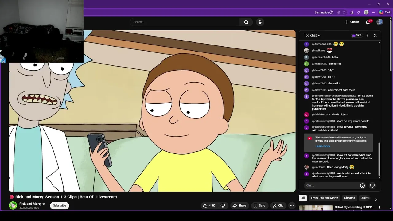Click the 30.1K subscribers text
The height and width of the screenshot is (221, 393).
pyautogui.click(x=29, y=208)
